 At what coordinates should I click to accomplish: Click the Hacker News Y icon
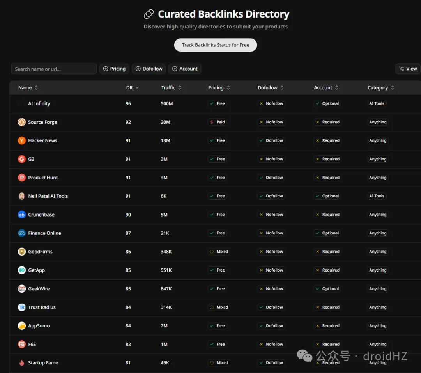22,140
